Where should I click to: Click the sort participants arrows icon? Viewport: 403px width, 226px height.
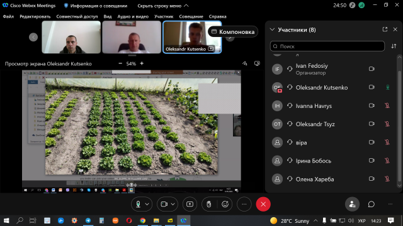pos(394,46)
